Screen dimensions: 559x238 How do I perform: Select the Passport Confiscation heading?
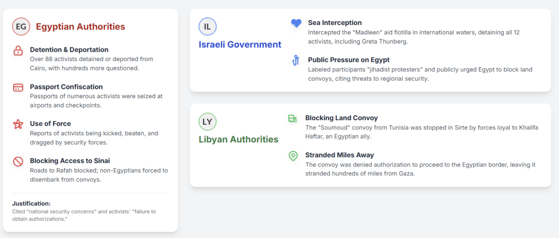66,87
